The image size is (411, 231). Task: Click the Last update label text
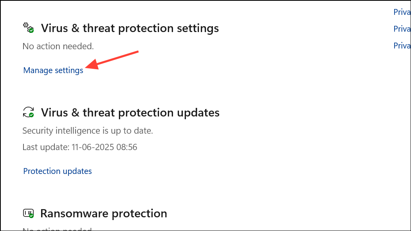(x=46, y=147)
